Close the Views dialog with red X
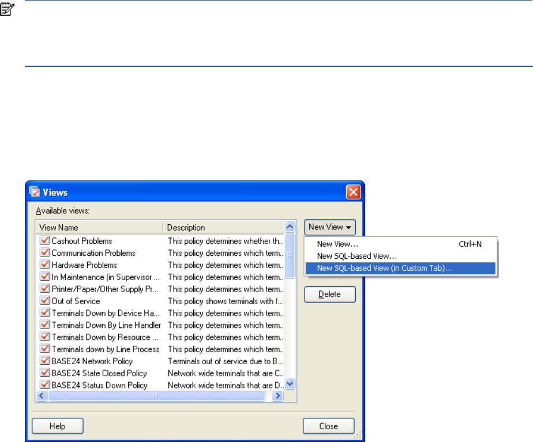This screenshot has width=533, height=442. pyautogui.click(x=353, y=191)
